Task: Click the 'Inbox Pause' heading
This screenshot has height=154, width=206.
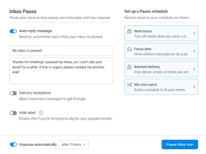Action: [x=23, y=12]
